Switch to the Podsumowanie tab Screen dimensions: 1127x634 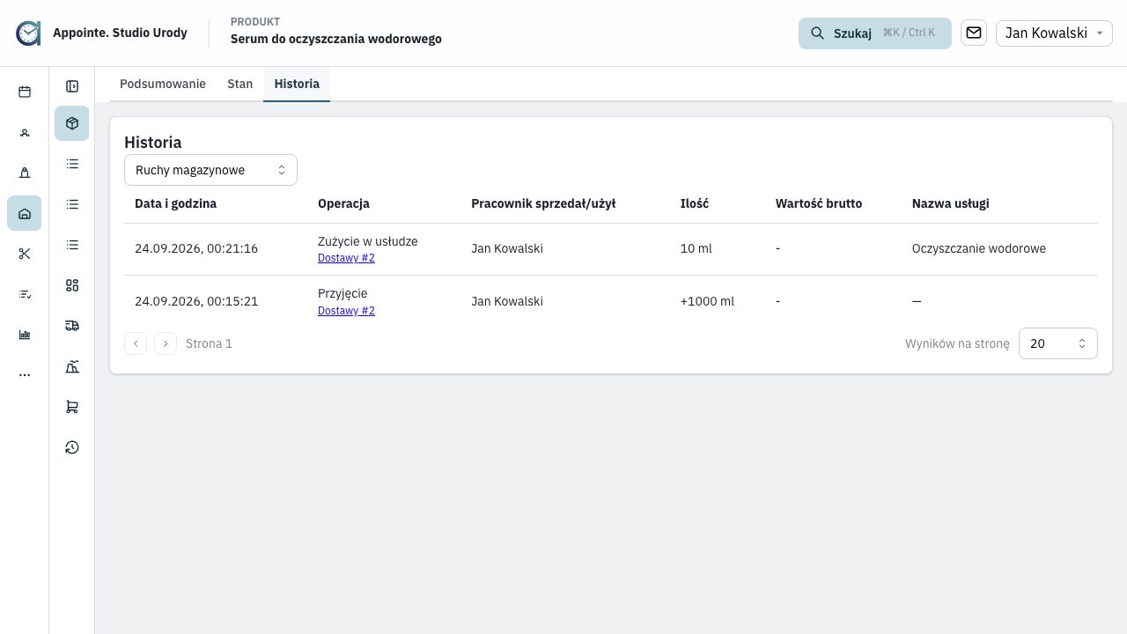pos(163,84)
